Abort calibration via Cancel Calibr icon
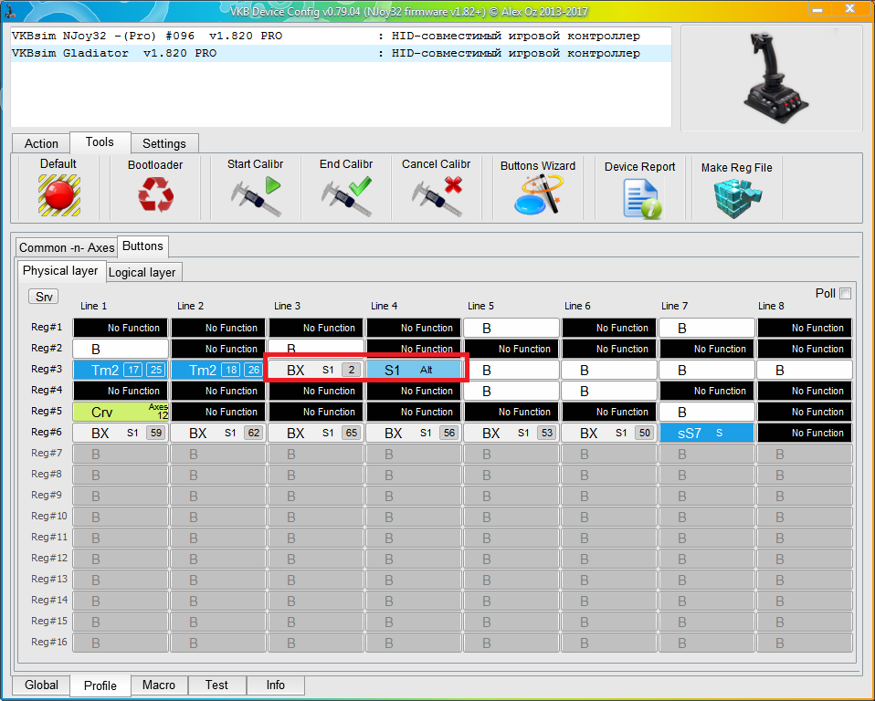The width and height of the screenshot is (875, 701). (437, 195)
